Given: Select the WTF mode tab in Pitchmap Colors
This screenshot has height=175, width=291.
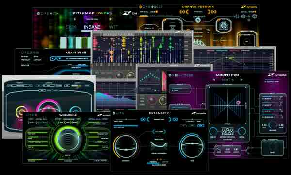Looking at the screenshot, I should click(113, 27).
